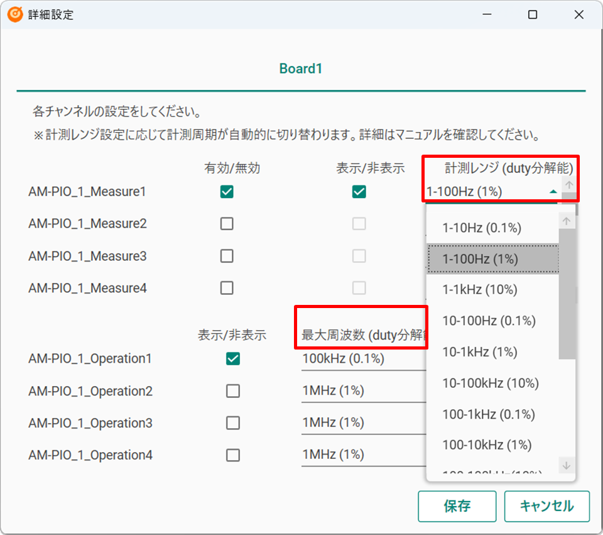Minimize the 詳細設定 window

(x=486, y=14)
